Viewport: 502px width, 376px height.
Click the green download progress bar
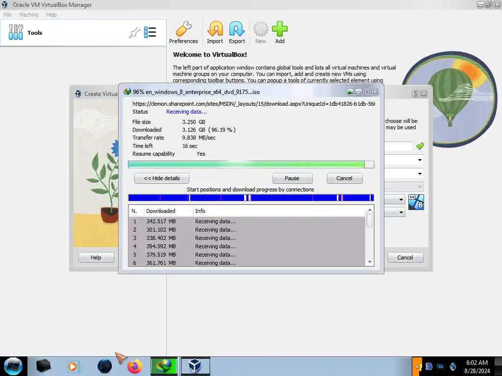[251, 164]
